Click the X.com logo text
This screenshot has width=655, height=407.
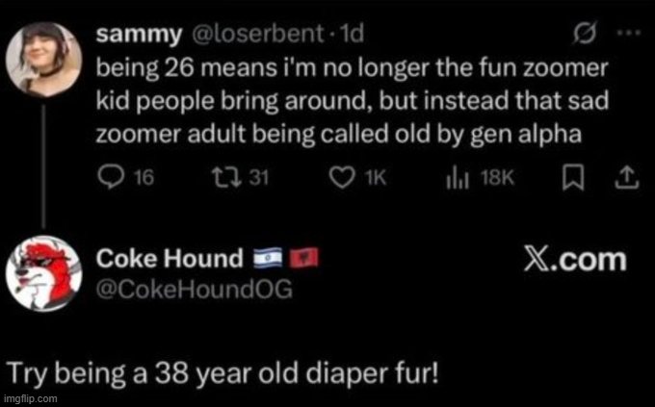(x=573, y=259)
